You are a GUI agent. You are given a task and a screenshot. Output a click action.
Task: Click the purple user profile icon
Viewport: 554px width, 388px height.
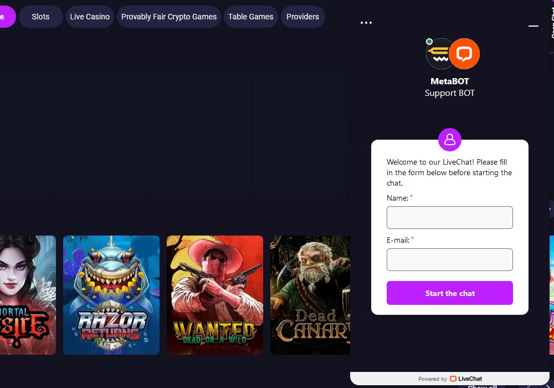point(450,140)
